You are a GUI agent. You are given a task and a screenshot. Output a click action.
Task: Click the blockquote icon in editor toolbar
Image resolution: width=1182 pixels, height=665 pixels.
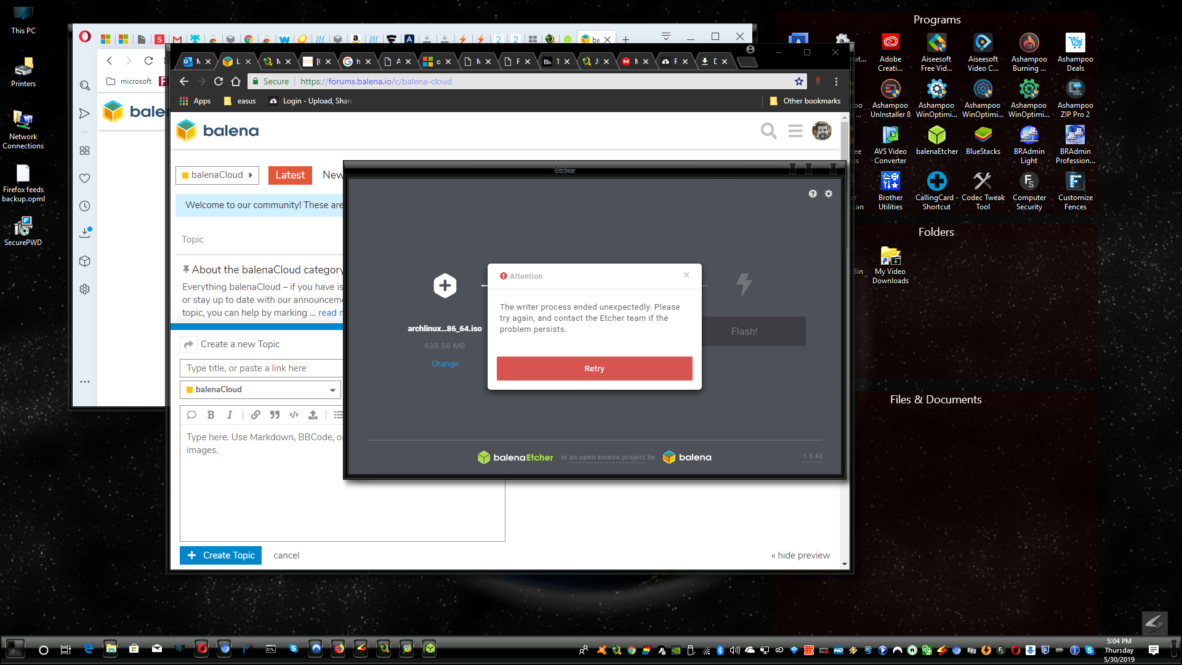point(275,415)
